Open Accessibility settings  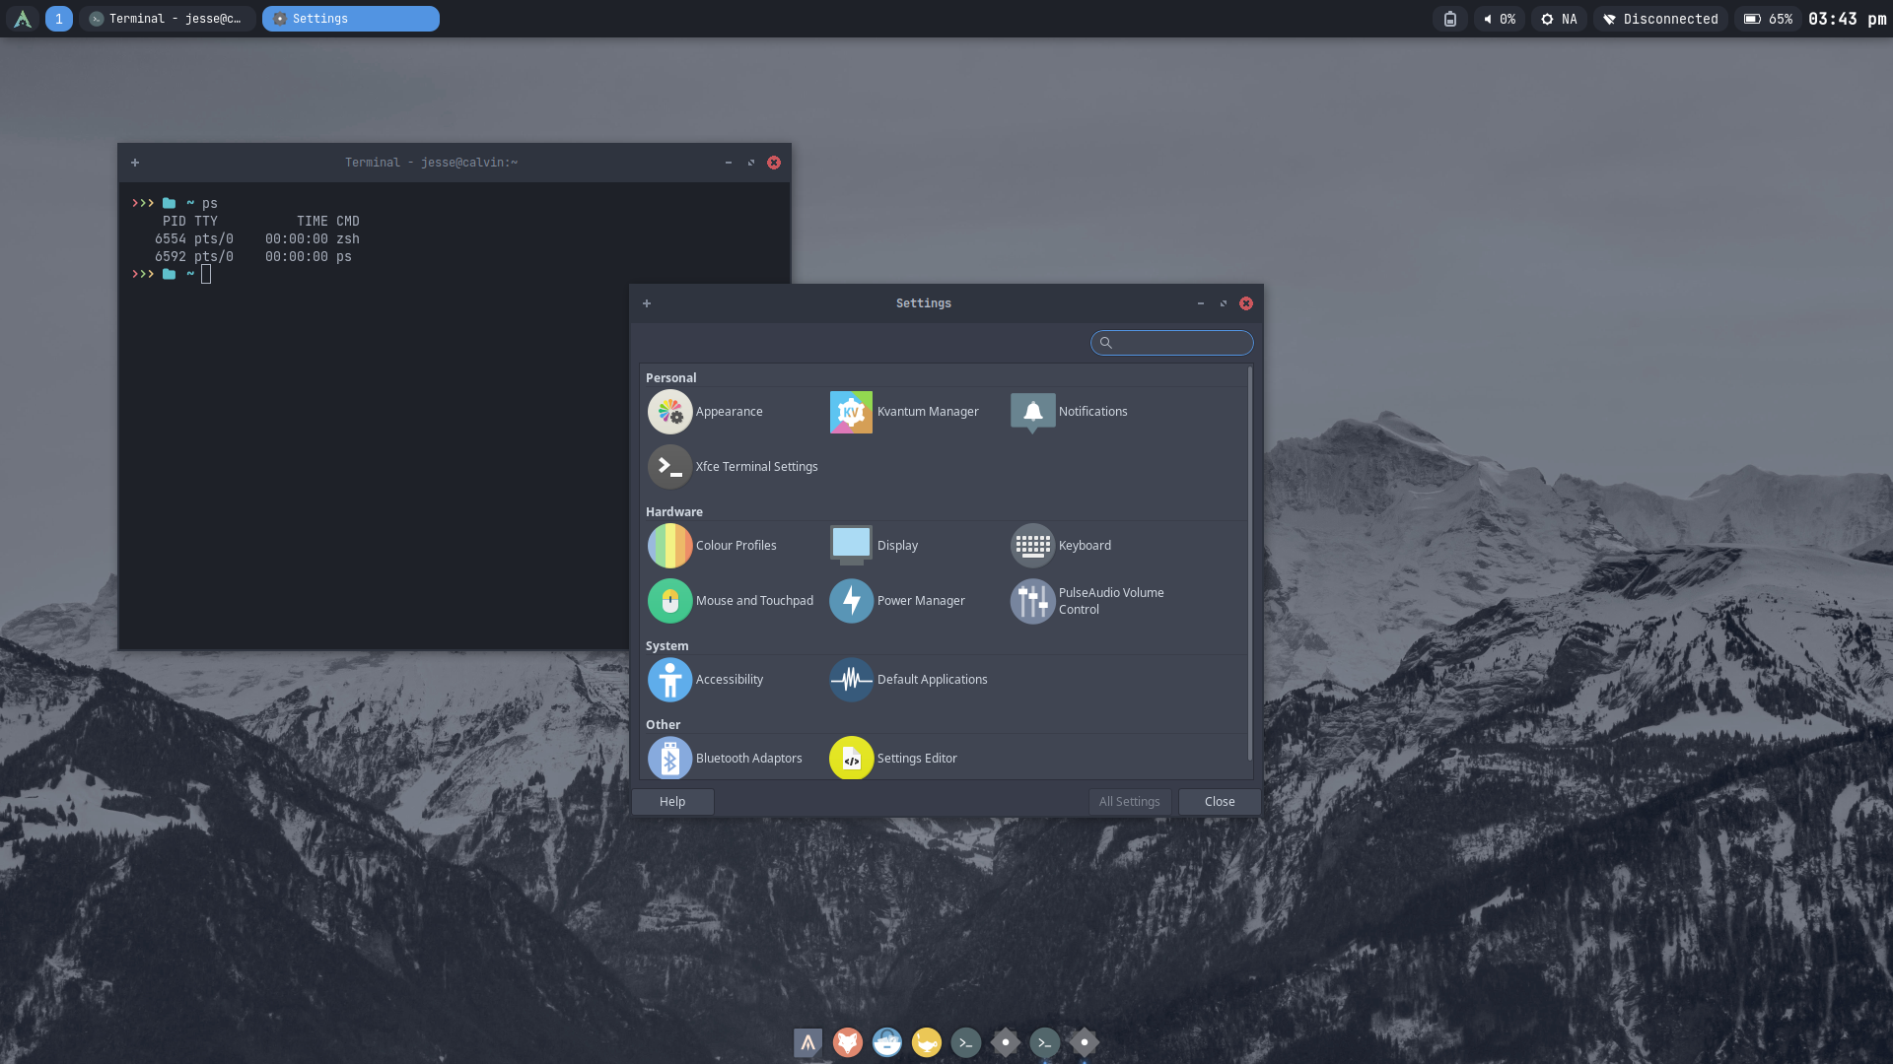706,680
